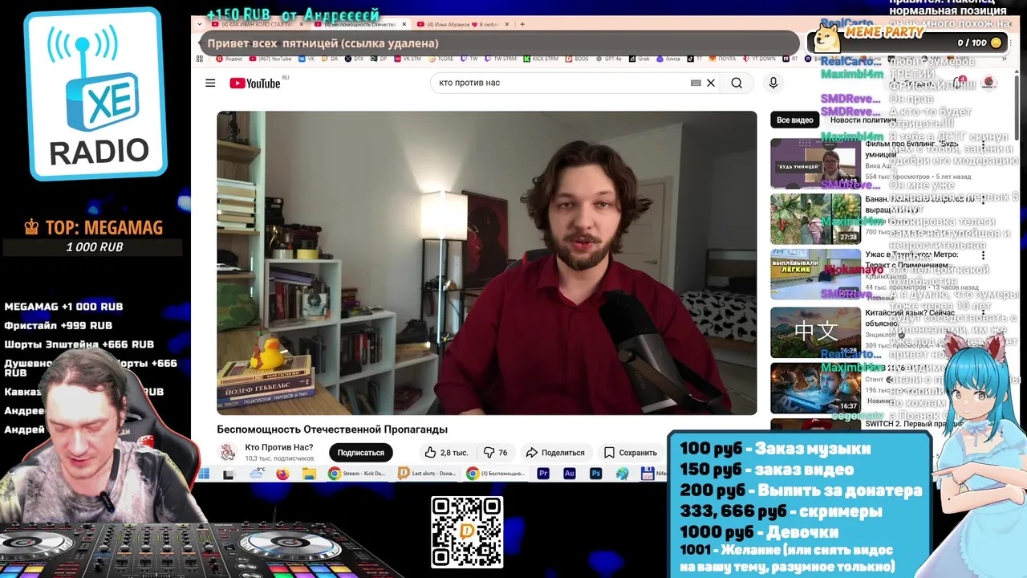Open Adobe Premiere Pro from the taskbar
Viewport: 1027px width, 578px height.
click(543, 474)
